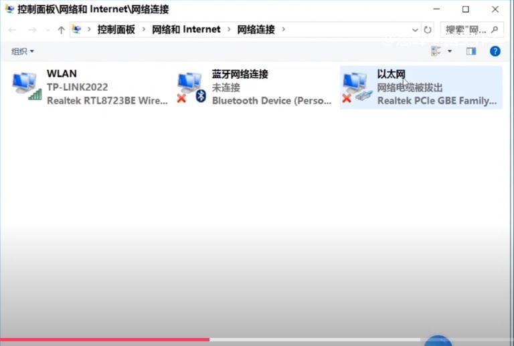This screenshot has height=346, width=514.
Task: Open the 组织 (Organize) dropdown menu
Action: (22, 51)
